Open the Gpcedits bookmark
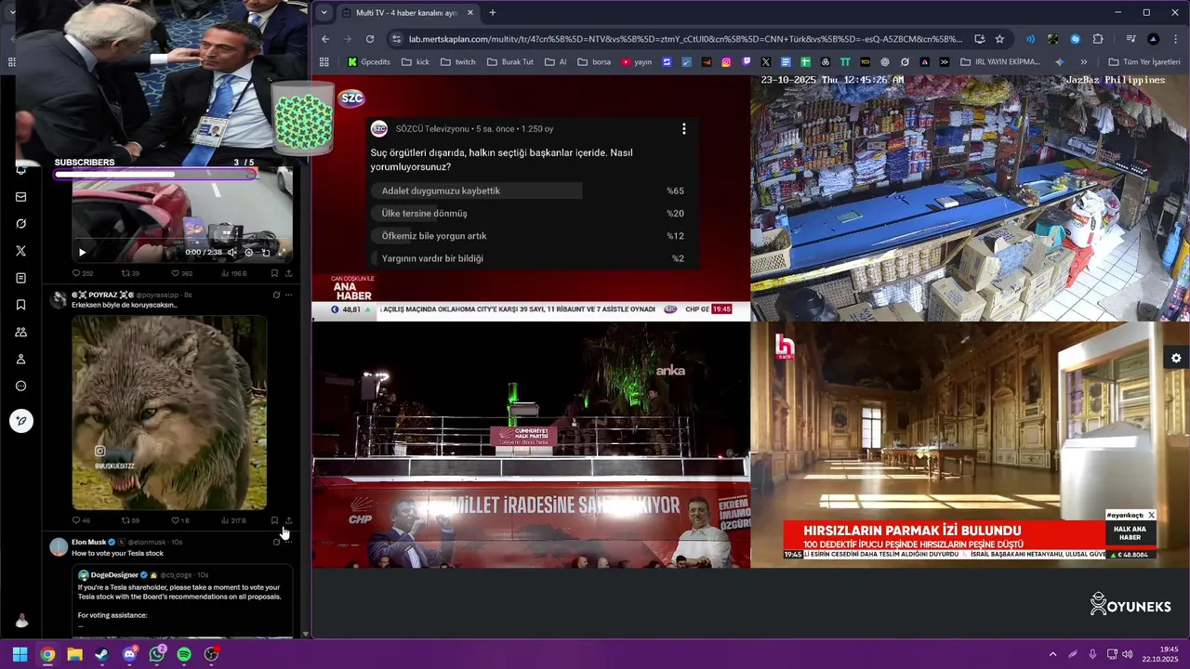 369,62
